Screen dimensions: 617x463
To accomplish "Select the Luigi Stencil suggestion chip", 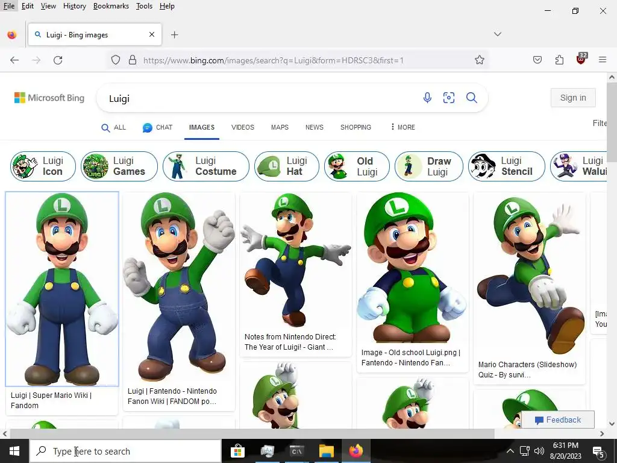I will (506, 166).
